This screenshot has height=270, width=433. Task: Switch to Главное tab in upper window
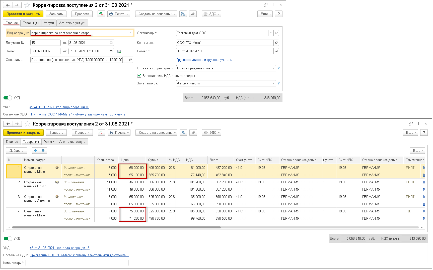tap(12, 23)
